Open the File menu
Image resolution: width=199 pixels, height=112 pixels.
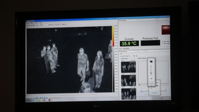(x=28, y=23)
